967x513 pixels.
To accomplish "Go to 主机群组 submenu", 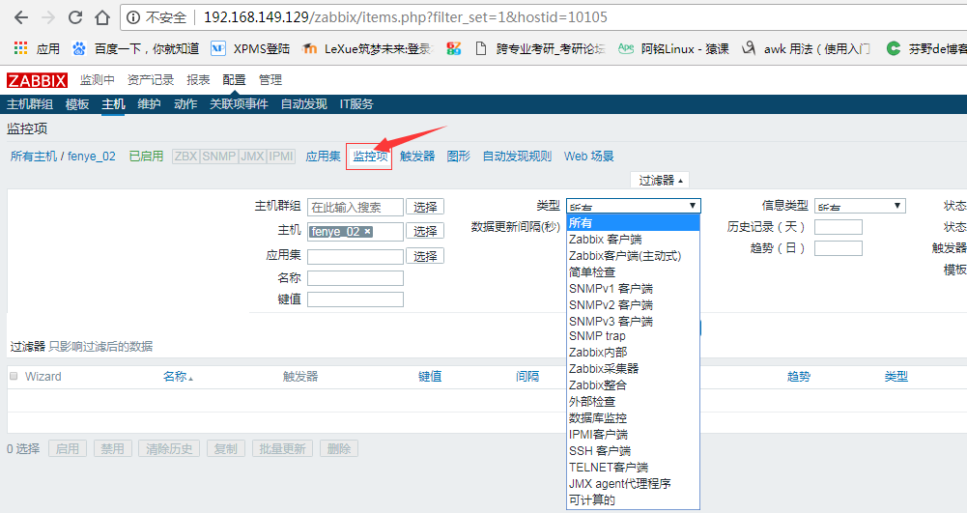I will [30, 104].
